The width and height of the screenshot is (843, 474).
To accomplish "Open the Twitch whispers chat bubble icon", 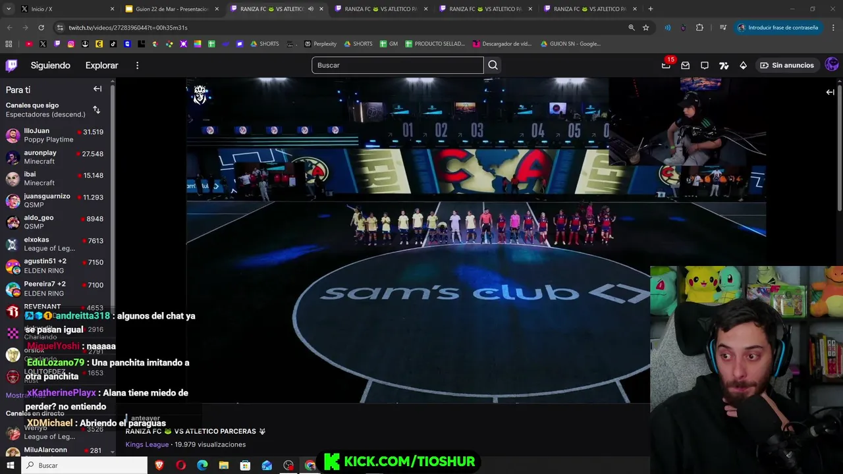I will [x=705, y=65].
